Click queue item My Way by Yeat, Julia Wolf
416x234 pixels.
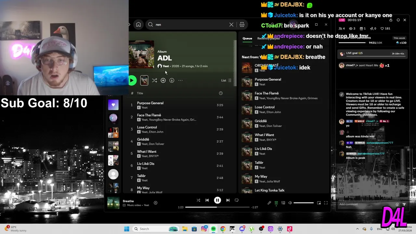[x=284, y=179]
